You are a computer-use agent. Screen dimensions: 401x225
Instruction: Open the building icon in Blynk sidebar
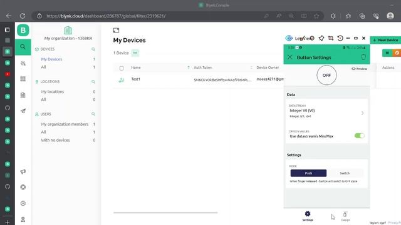point(23,95)
